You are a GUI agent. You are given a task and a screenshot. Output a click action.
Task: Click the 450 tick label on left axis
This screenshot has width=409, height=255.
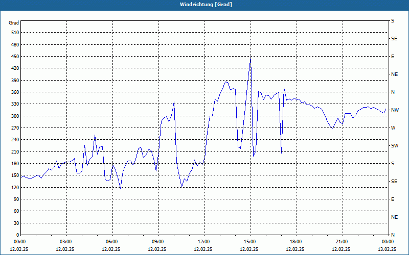click(15, 57)
